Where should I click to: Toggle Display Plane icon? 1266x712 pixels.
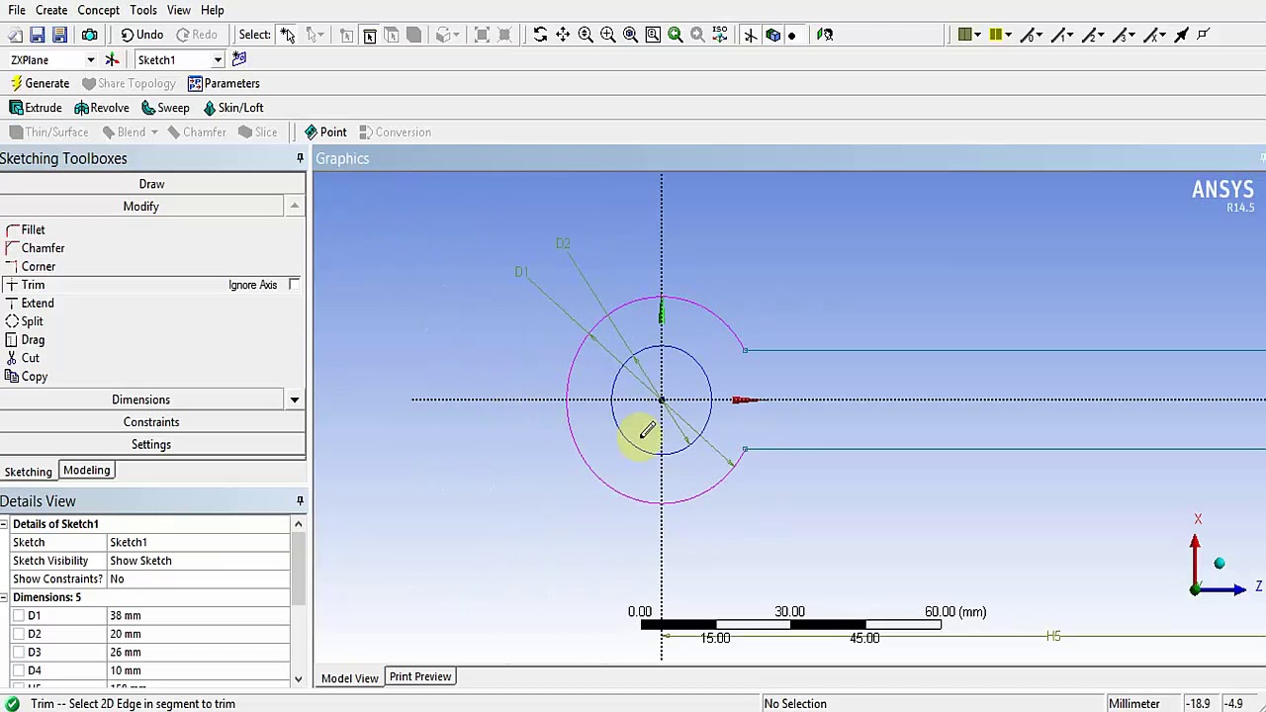point(751,35)
